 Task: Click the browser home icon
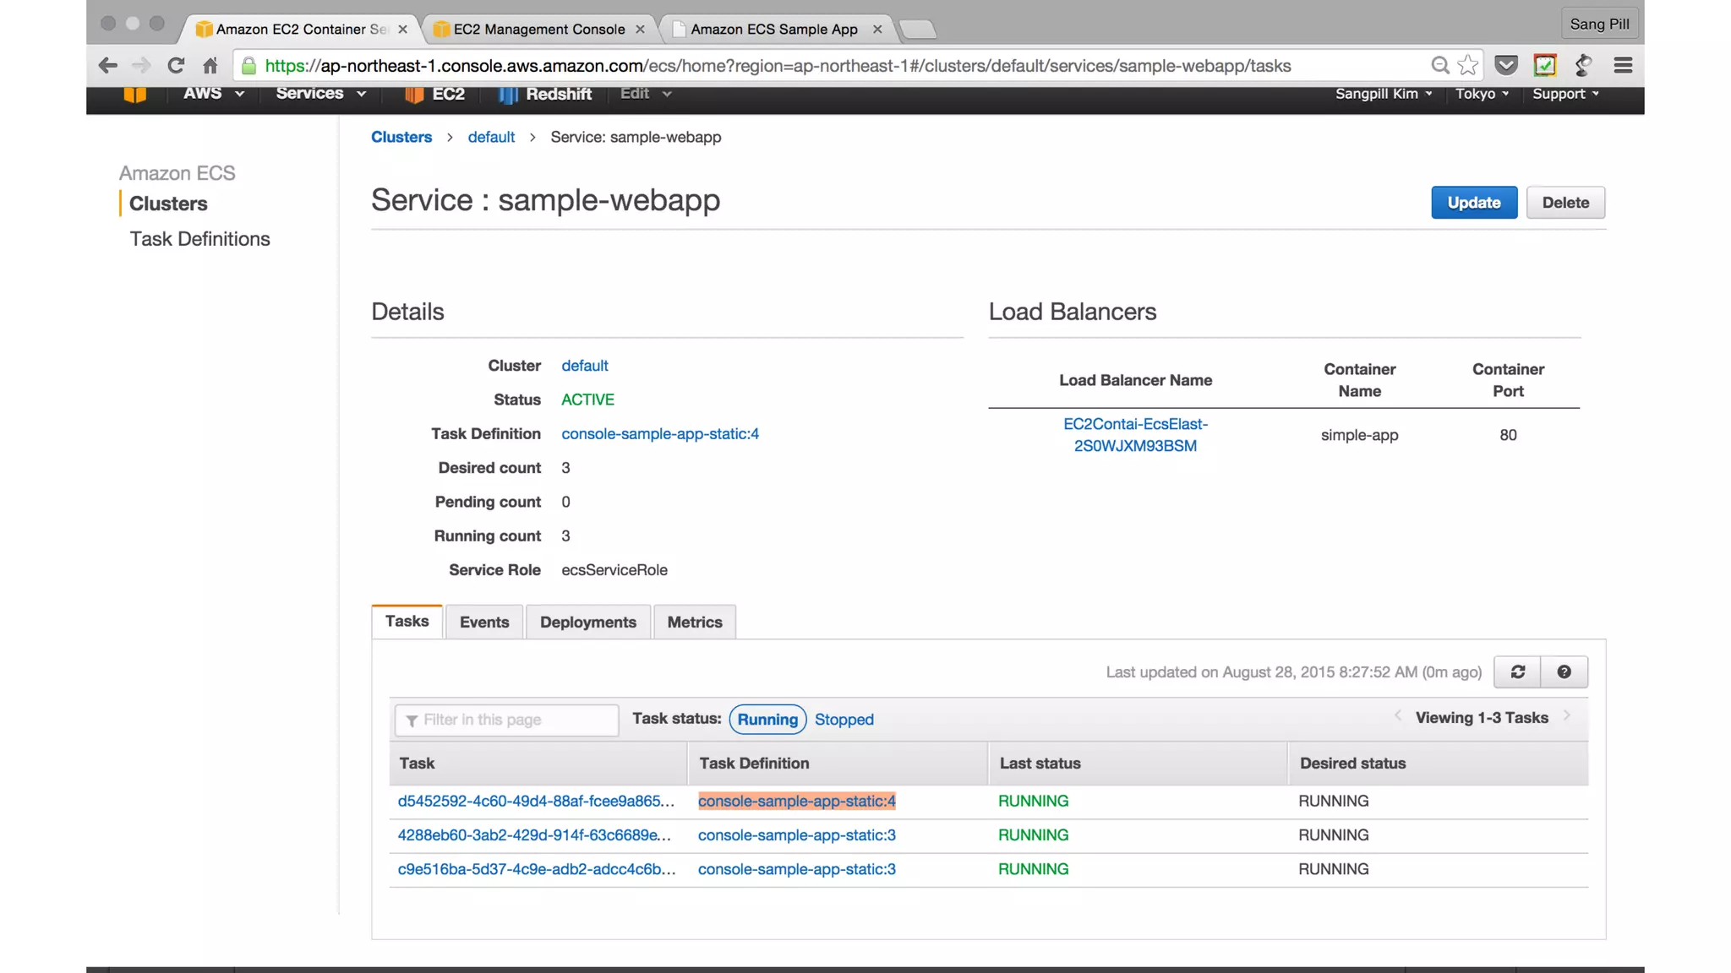tap(210, 65)
